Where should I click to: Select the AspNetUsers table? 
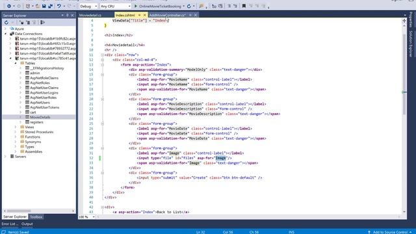point(40,103)
